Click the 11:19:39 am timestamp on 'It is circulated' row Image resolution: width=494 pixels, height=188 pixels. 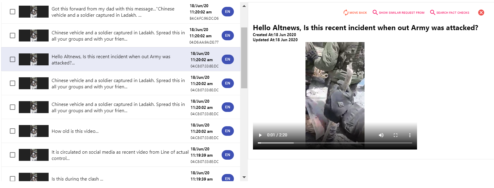(202, 155)
